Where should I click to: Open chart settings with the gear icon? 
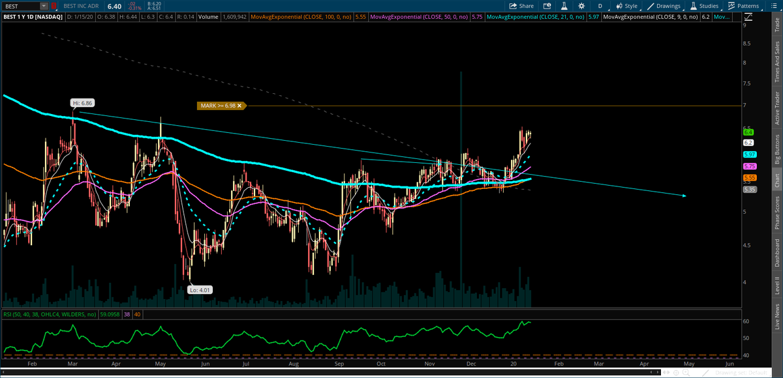[581, 6]
